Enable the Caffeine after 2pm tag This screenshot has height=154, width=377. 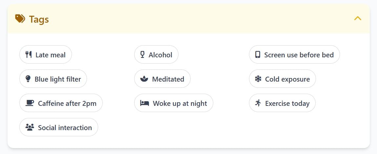pos(61,103)
